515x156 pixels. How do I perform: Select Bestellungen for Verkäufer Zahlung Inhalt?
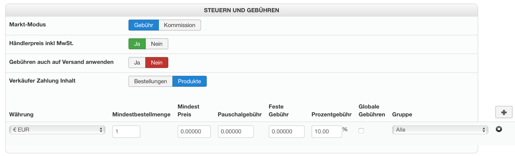click(150, 81)
